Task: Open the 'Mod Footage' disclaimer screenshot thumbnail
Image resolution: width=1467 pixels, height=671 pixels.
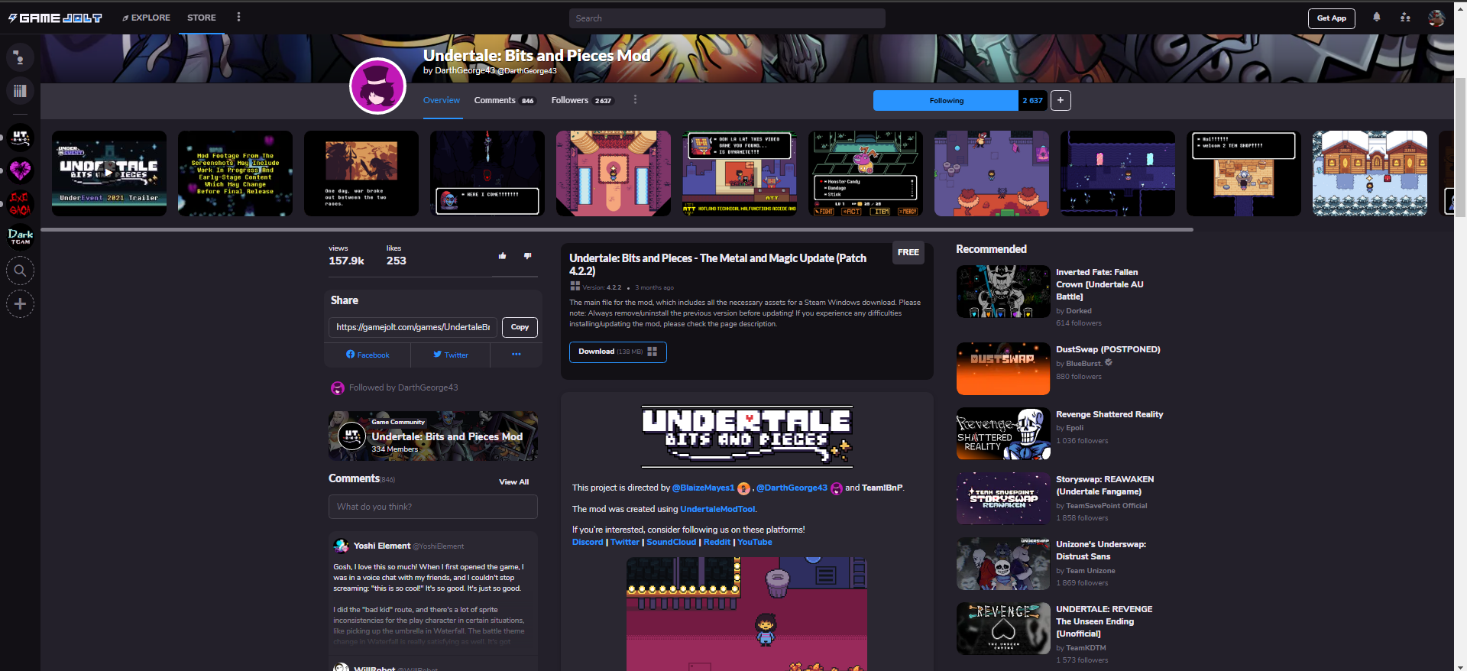Action: click(x=235, y=173)
